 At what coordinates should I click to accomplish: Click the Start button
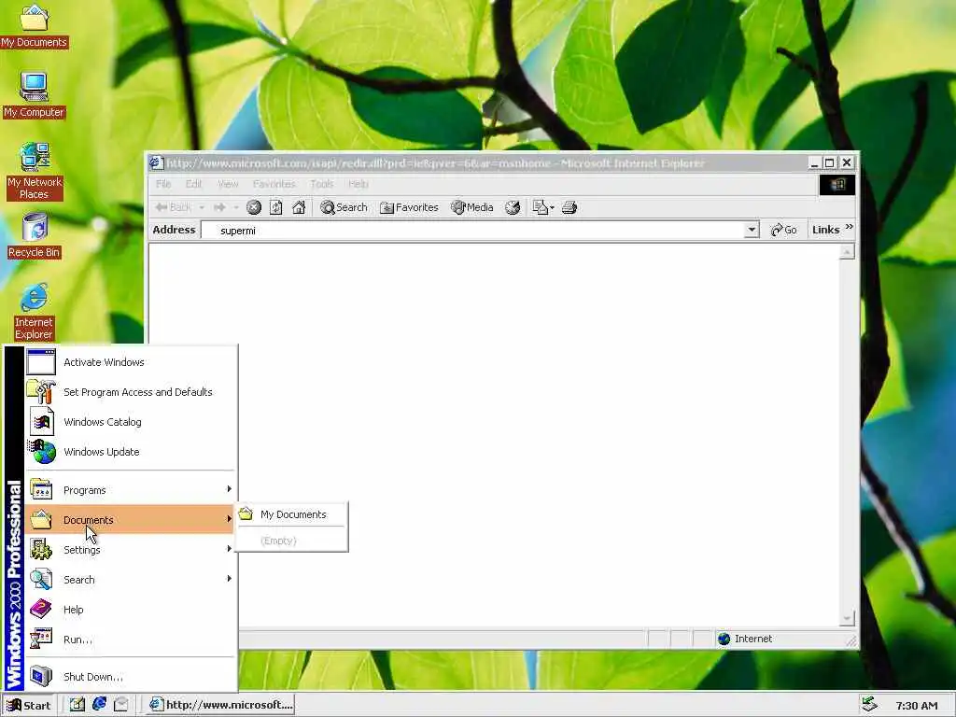(x=29, y=706)
